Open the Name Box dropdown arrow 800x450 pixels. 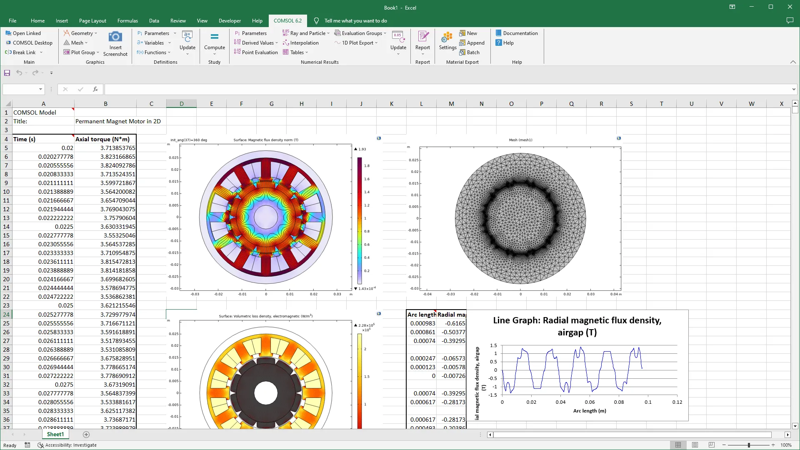[x=40, y=89]
